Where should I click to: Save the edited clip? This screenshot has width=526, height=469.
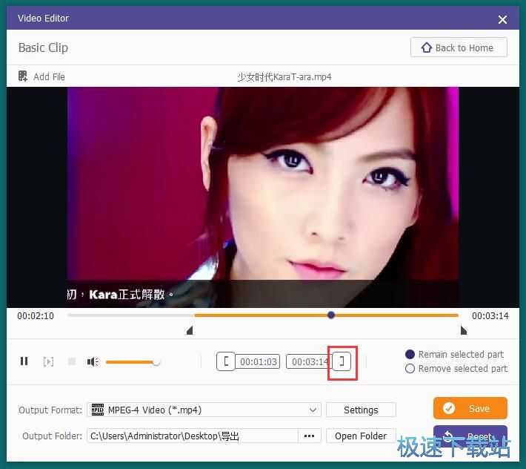pyautogui.click(x=470, y=409)
